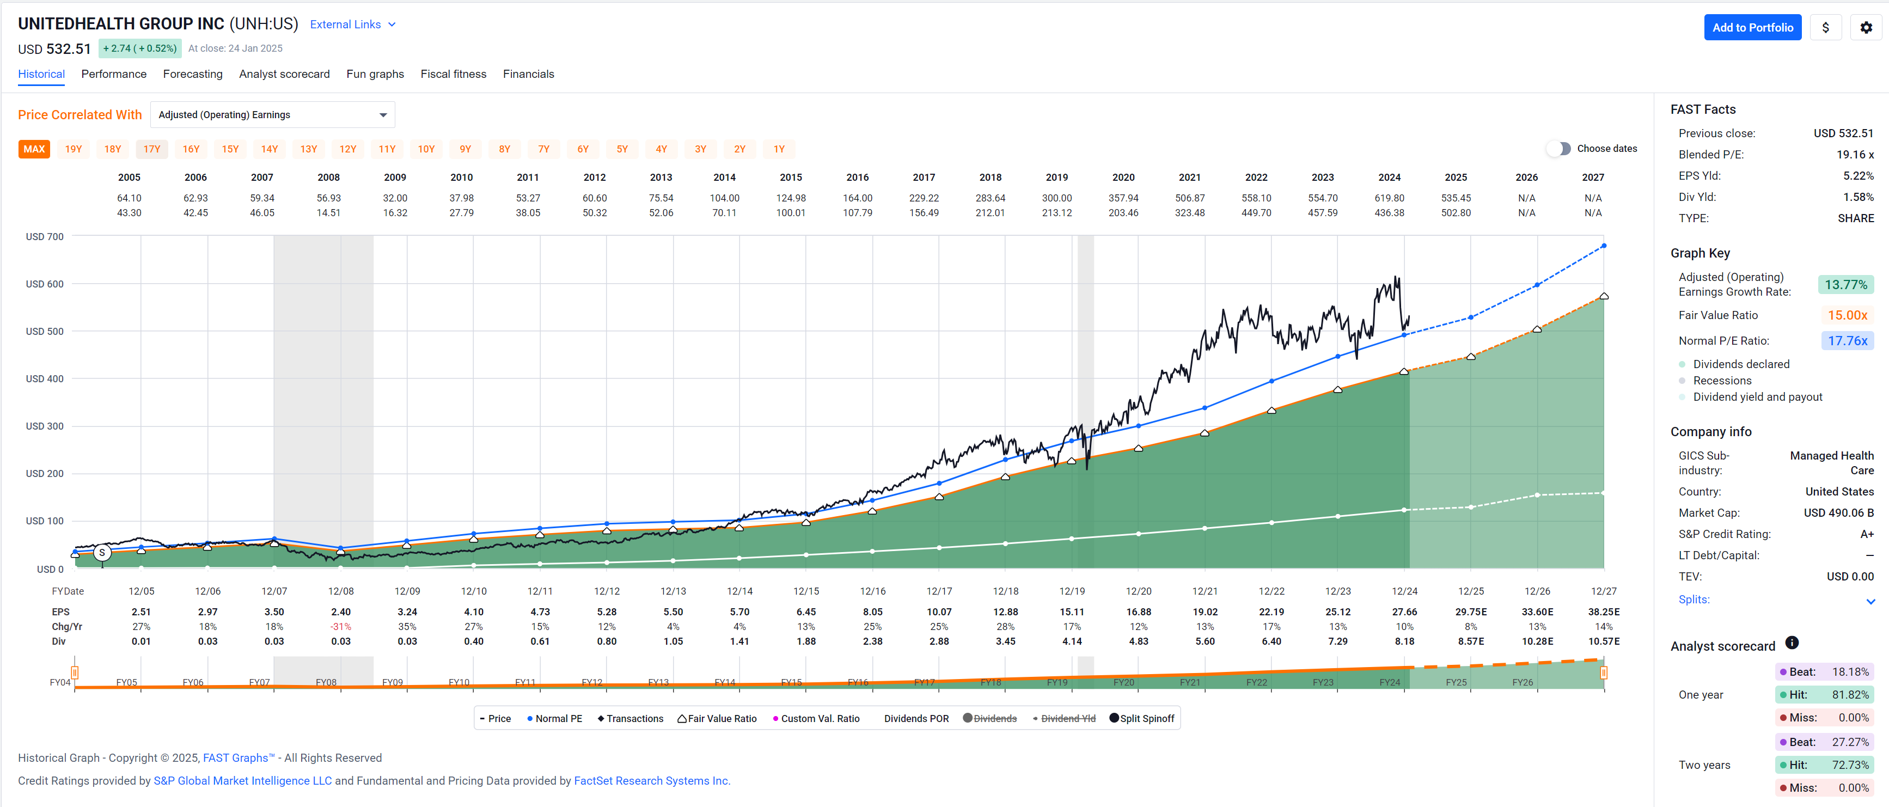Select the 3Y time range
1889x807 pixels.
[700, 150]
